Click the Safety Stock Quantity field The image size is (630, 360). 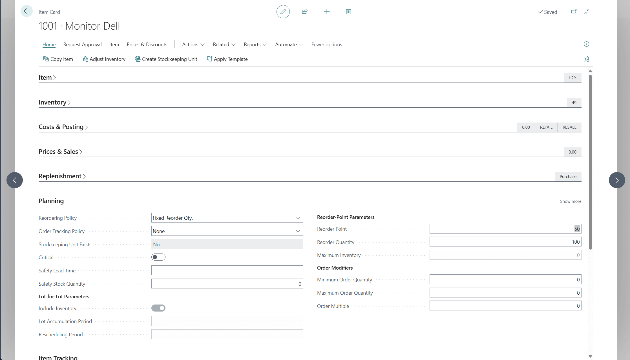227,284
